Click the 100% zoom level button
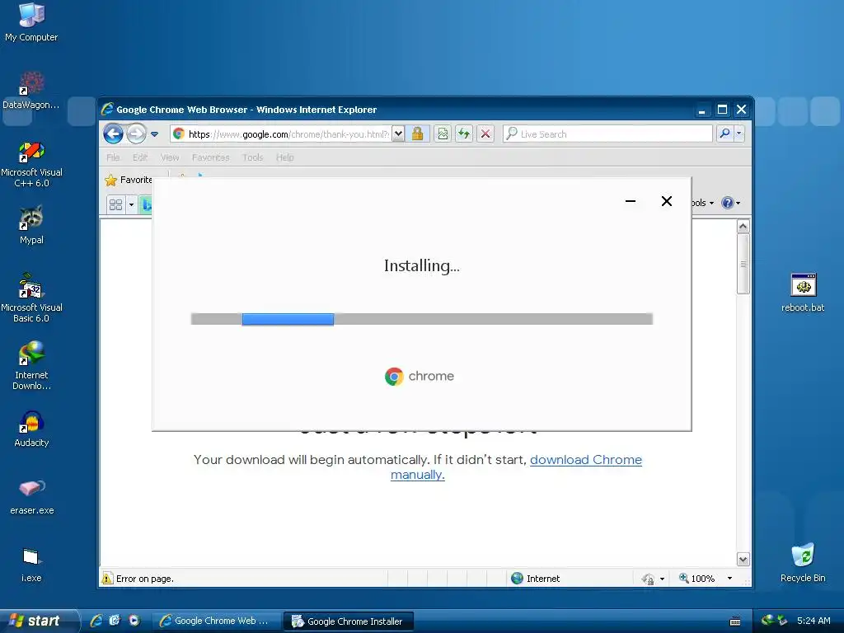Image resolution: width=844 pixels, height=633 pixels. point(697,579)
